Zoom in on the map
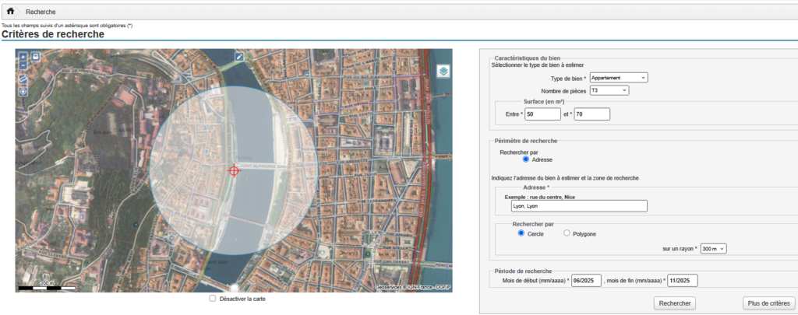 pos(23,57)
